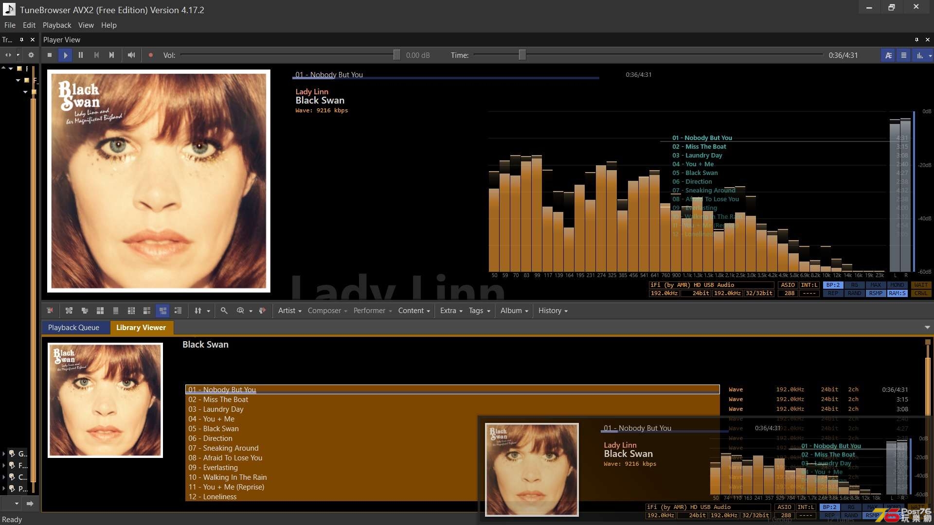
Task: Click the Black Swan cover in Library Viewer
Action: 105,400
